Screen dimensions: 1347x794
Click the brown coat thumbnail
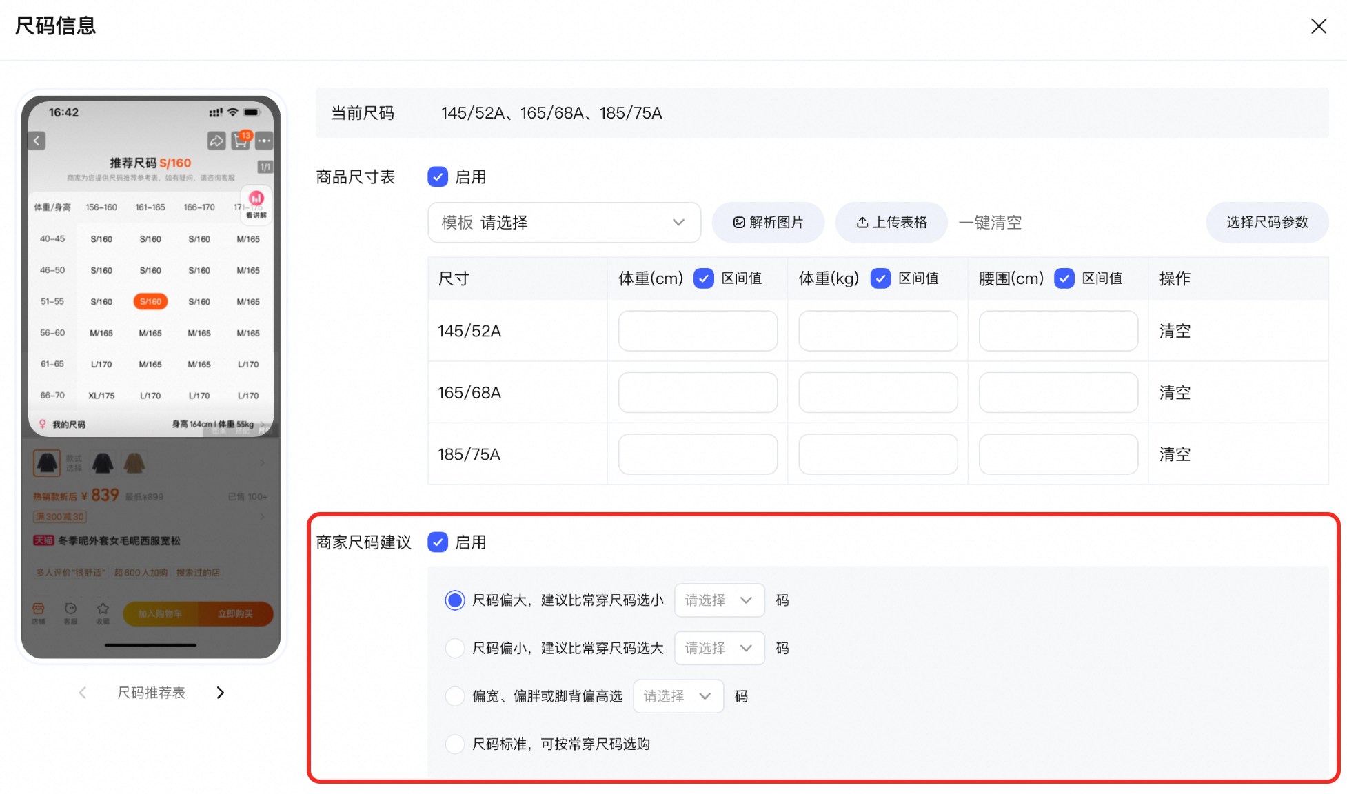click(134, 462)
